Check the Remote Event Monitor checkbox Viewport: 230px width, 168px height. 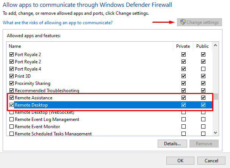(11, 127)
